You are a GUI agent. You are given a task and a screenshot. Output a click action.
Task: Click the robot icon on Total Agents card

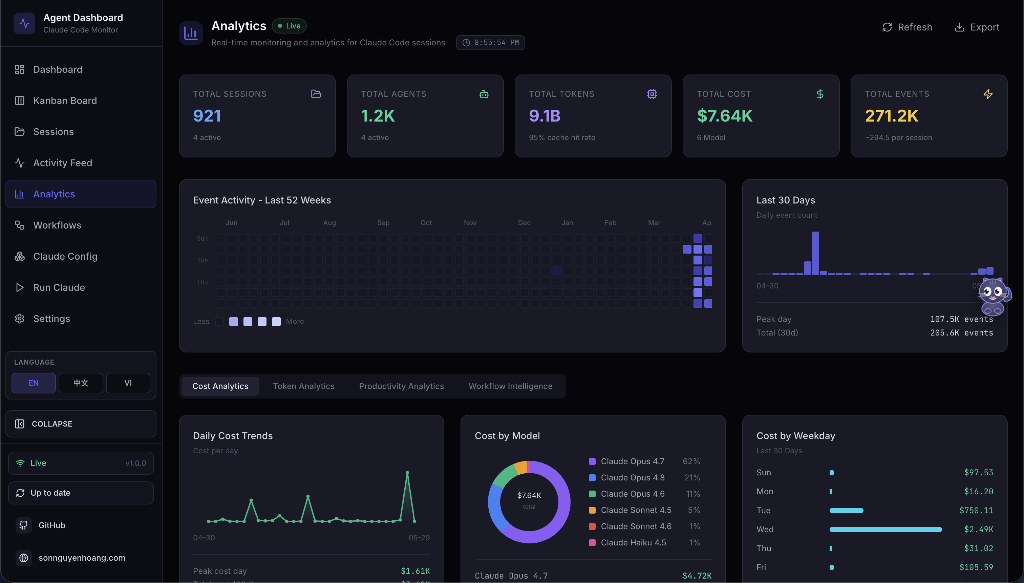pos(484,94)
